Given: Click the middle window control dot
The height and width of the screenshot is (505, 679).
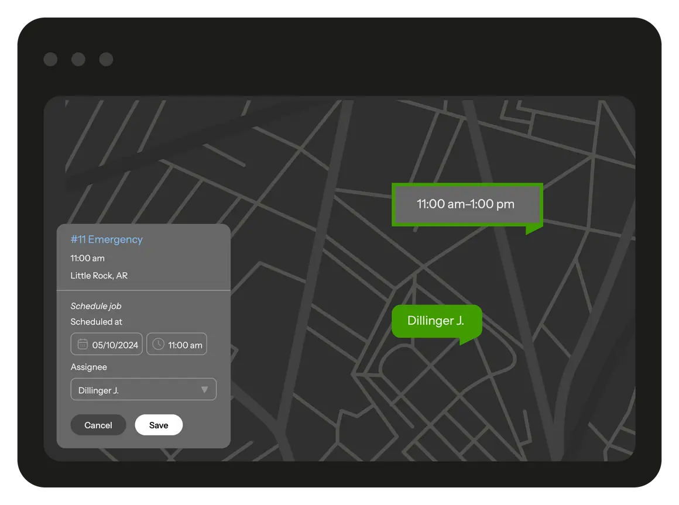Looking at the screenshot, I should [x=78, y=59].
